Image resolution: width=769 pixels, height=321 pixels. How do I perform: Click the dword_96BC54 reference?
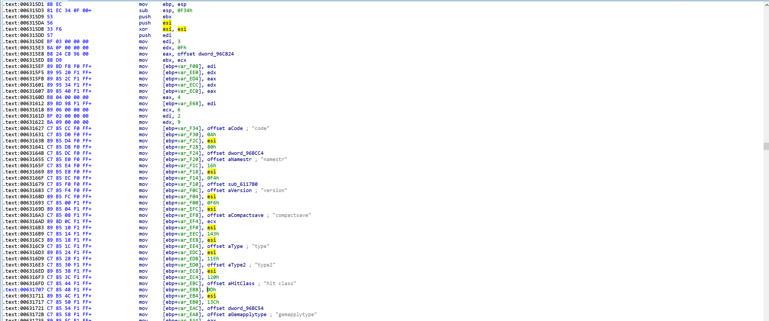246,308
